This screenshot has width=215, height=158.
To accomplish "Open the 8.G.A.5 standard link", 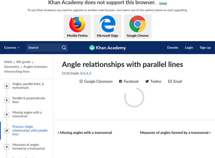I will 86,73.
